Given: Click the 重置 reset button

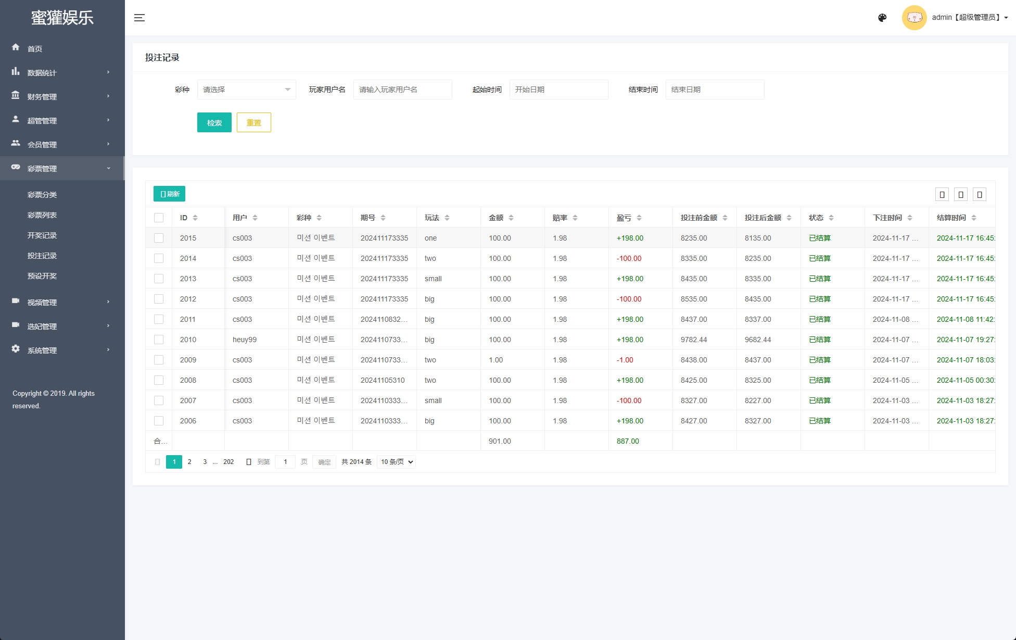Looking at the screenshot, I should tap(253, 122).
